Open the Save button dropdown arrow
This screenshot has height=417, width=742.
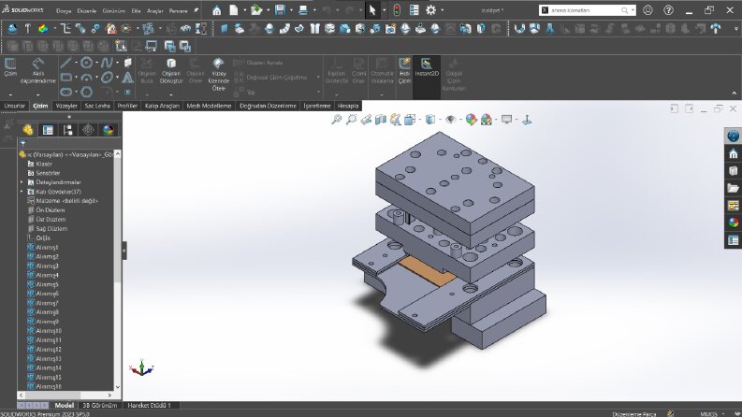tap(291, 10)
